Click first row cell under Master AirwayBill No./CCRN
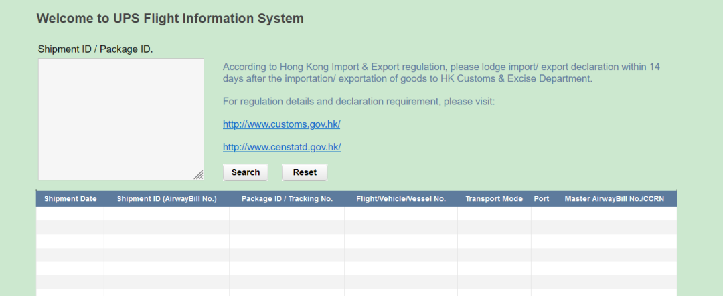The height and width of the screenshot is (296, 723). [x=614, y=214]
